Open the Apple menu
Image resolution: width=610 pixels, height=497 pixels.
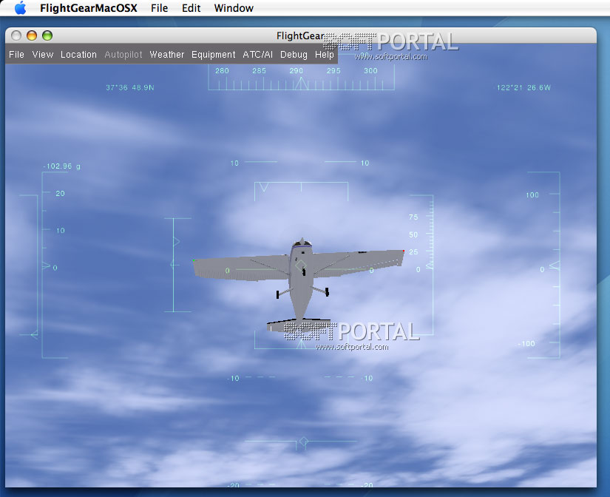[x=20, y=8]
